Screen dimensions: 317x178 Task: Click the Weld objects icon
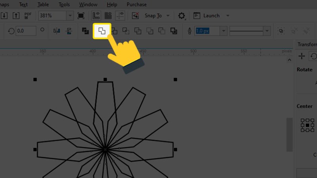pos(85,31)
